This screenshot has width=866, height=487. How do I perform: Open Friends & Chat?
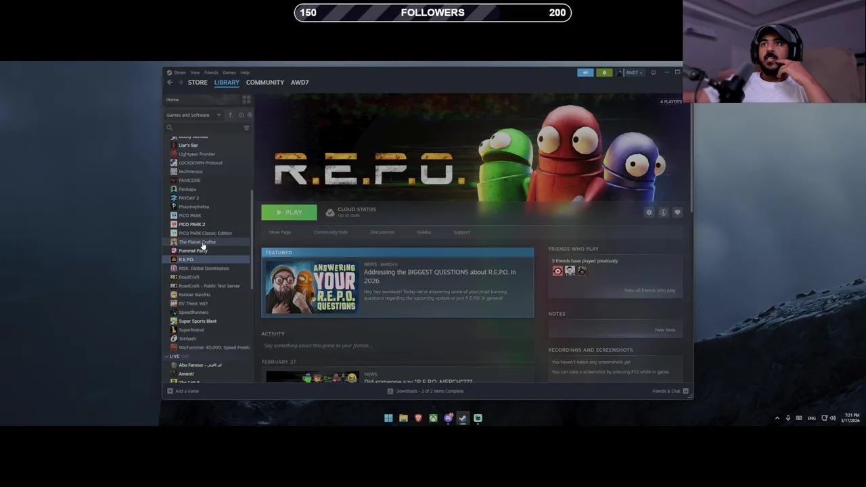coord(670,391)
